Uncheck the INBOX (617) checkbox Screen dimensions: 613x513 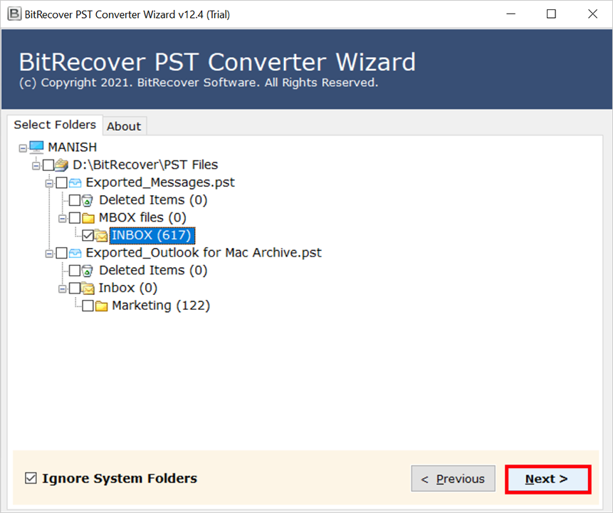[88, 235]
